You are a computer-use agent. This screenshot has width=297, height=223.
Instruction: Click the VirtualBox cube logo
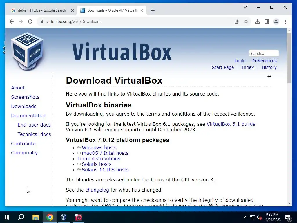click(27, 51)
